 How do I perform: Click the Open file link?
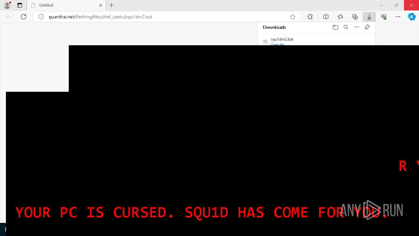(x=277, y=44)
